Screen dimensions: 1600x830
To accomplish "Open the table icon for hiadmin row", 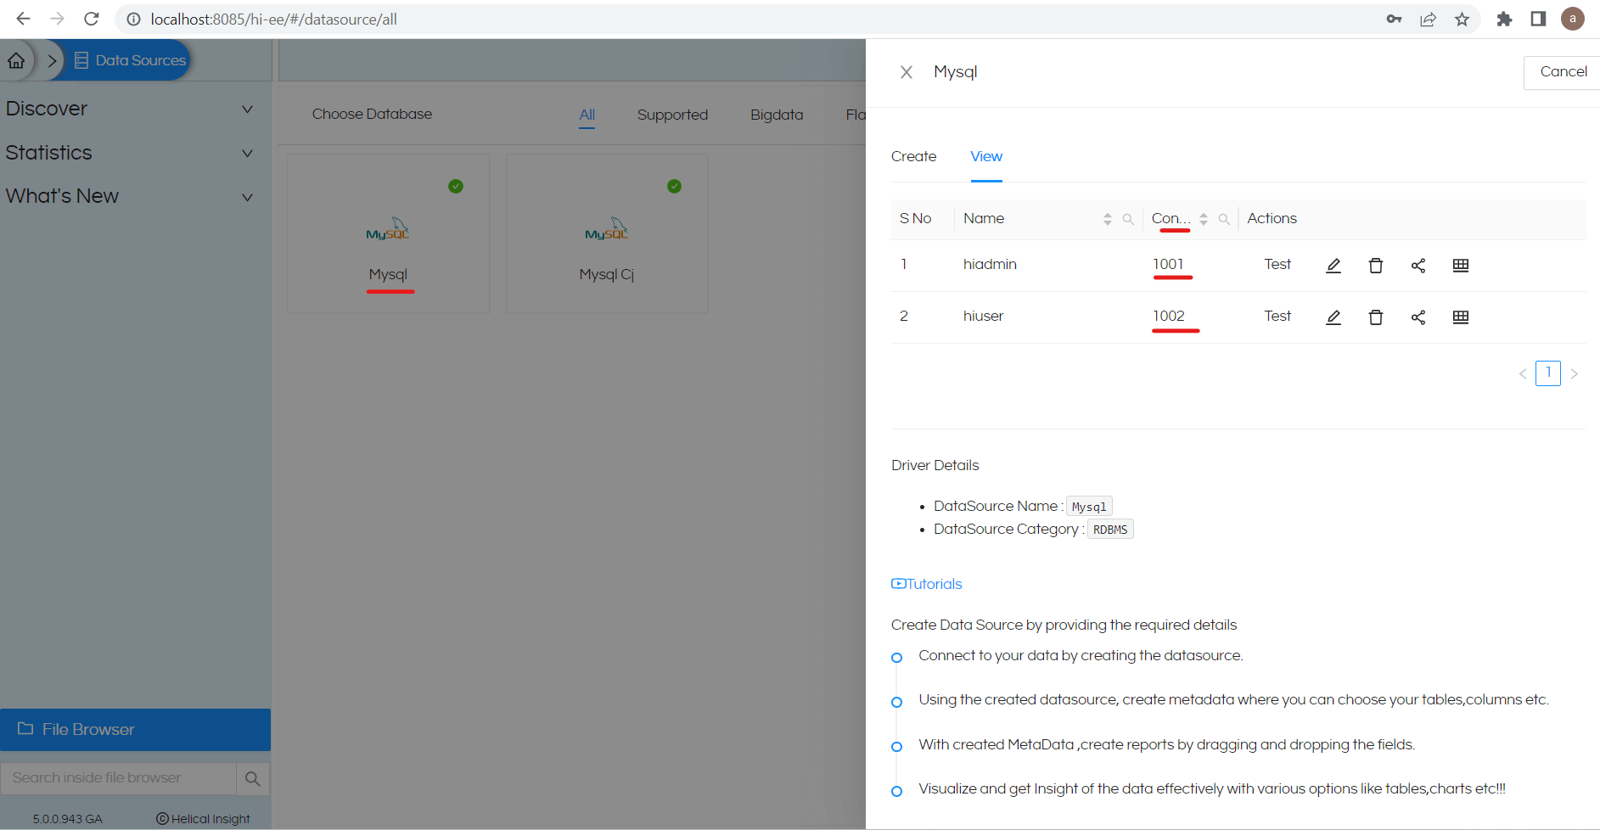I will 1461,266.
